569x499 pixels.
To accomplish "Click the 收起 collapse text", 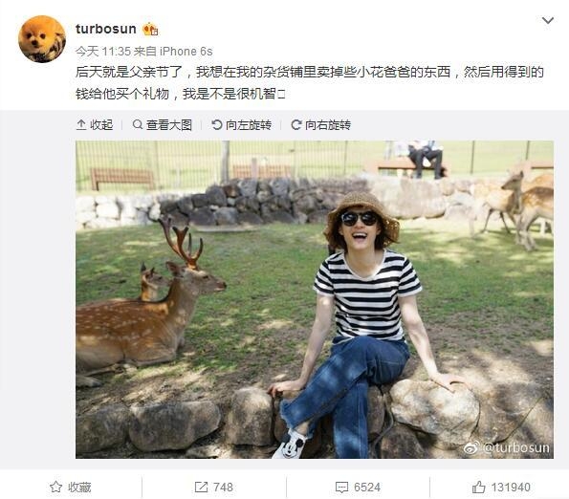I will click(101, 125).
